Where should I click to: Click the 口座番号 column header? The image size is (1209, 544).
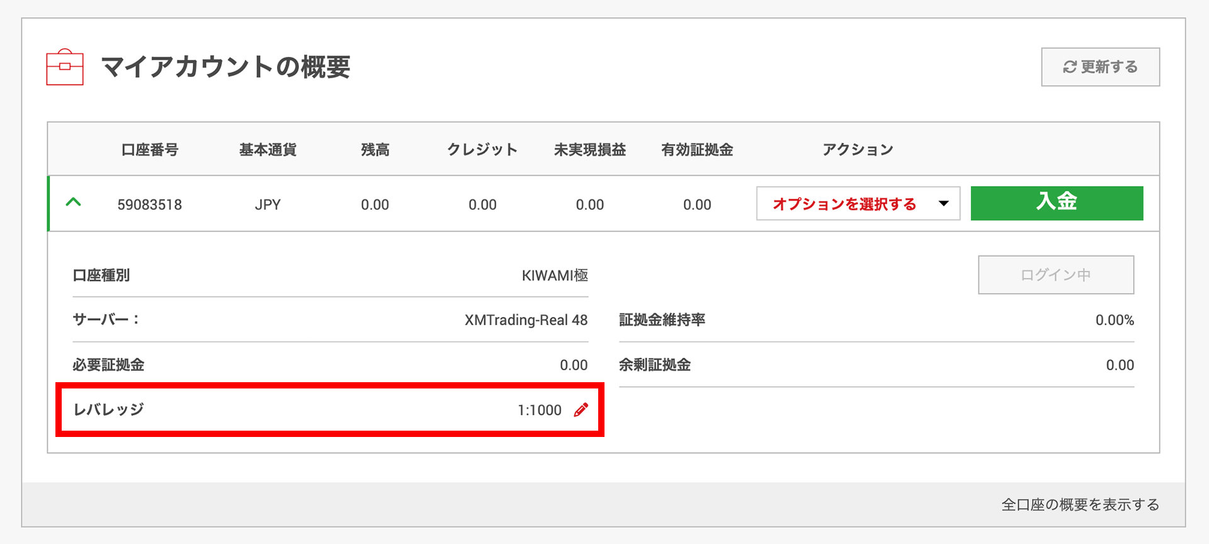click(x=150, y=150)
